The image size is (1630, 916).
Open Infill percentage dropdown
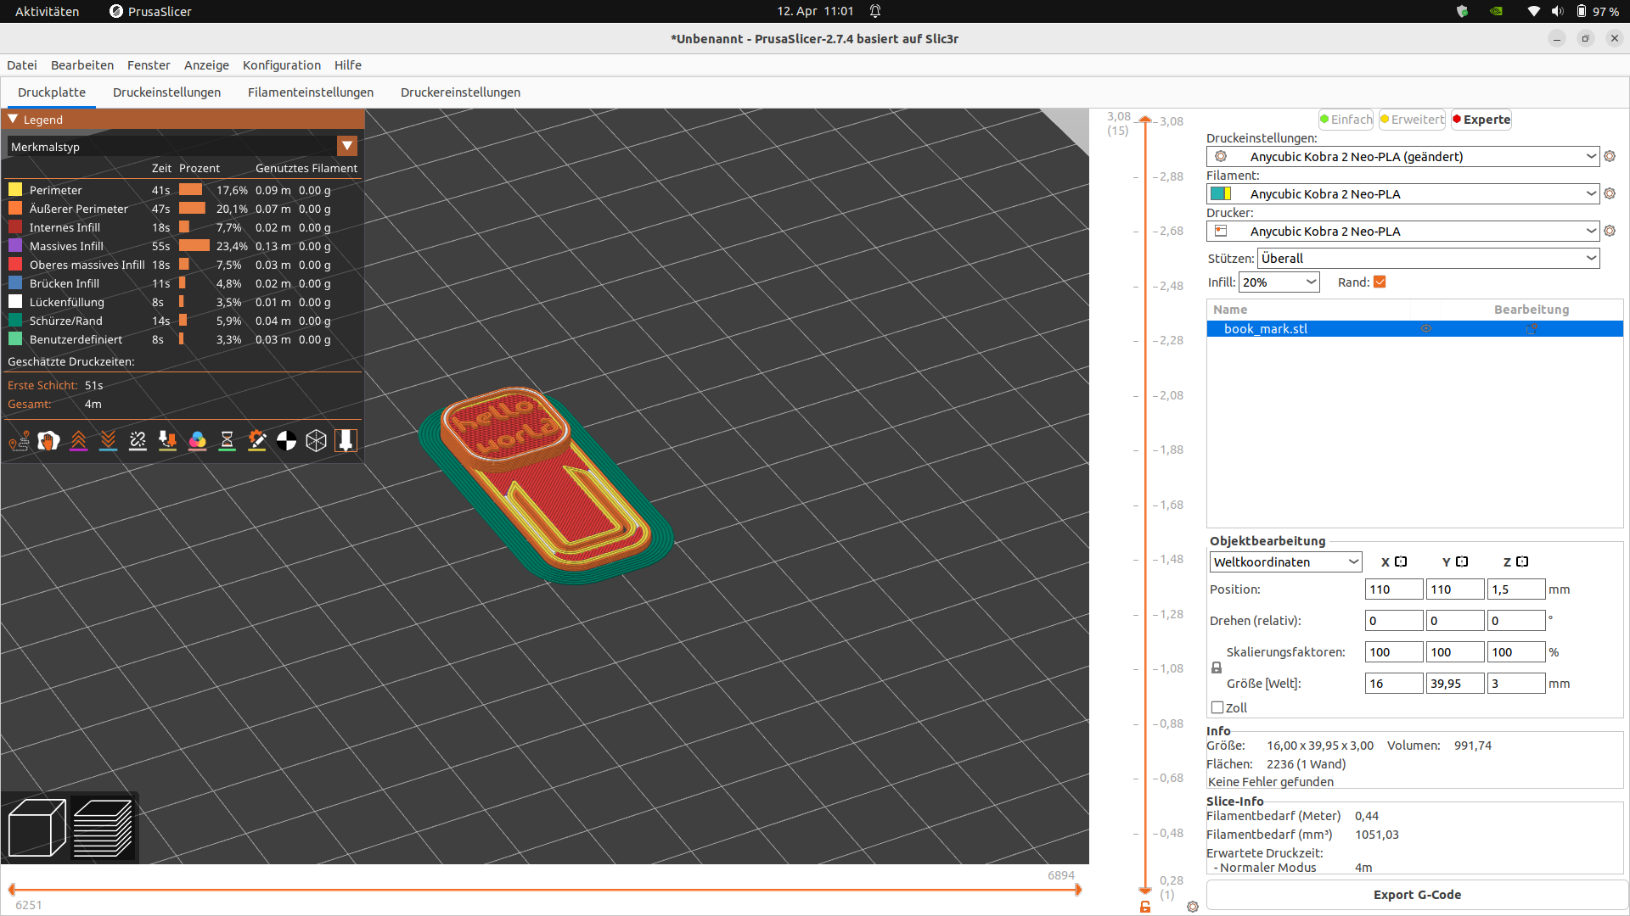1279,282
